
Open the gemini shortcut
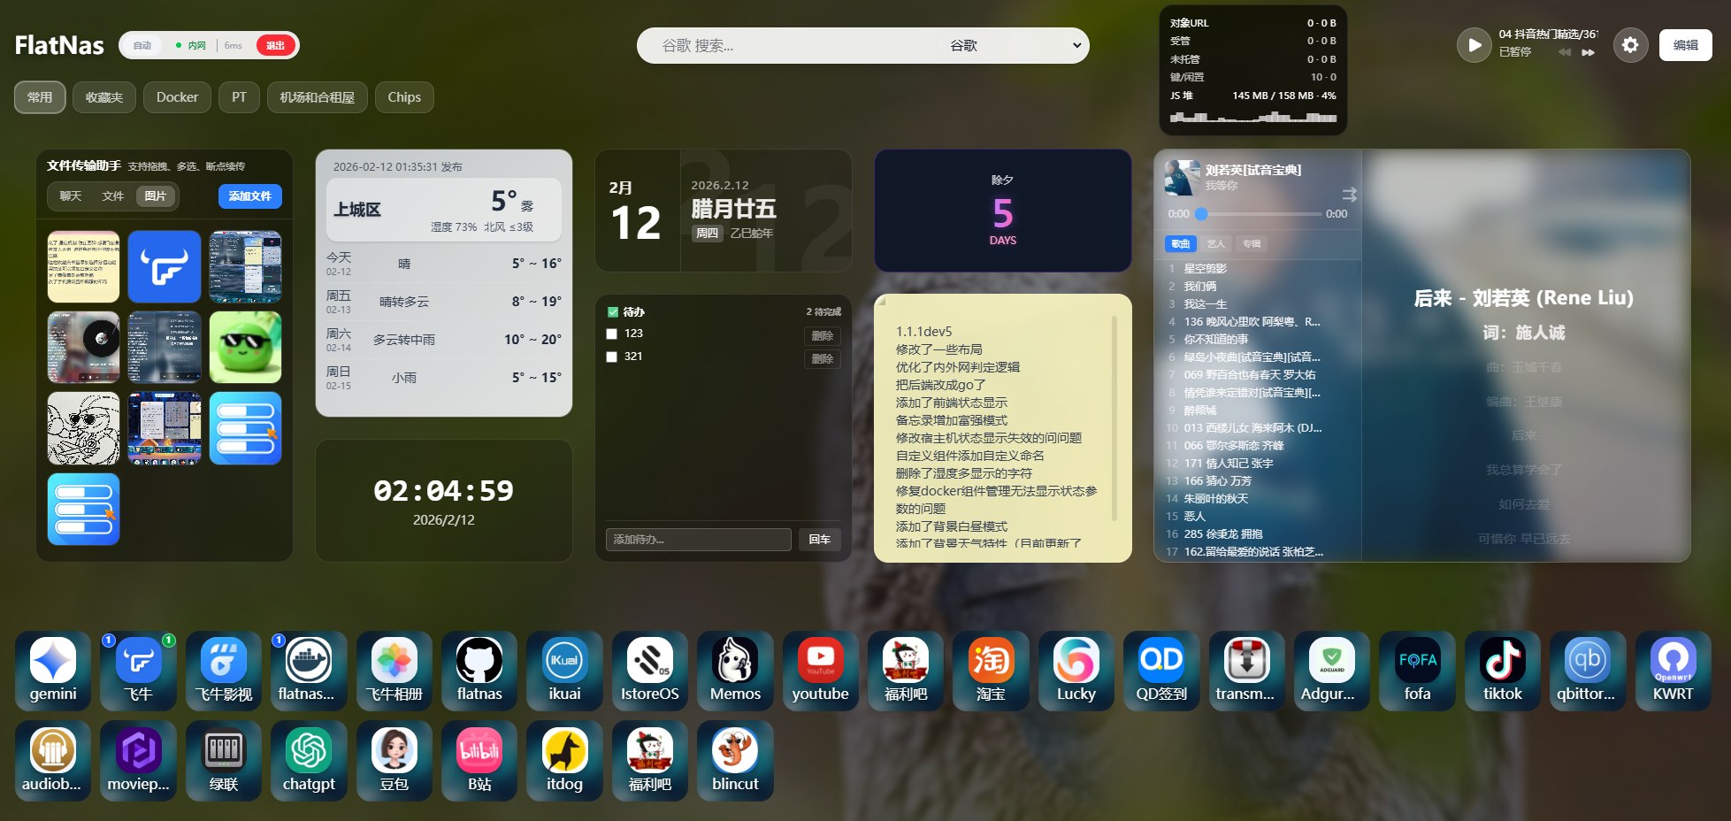(x=53, y=671)
